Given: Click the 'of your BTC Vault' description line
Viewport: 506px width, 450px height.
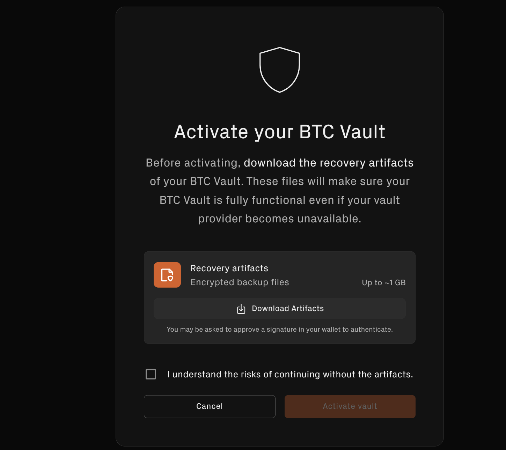Looking at the screenshot, I should point(280,181).
